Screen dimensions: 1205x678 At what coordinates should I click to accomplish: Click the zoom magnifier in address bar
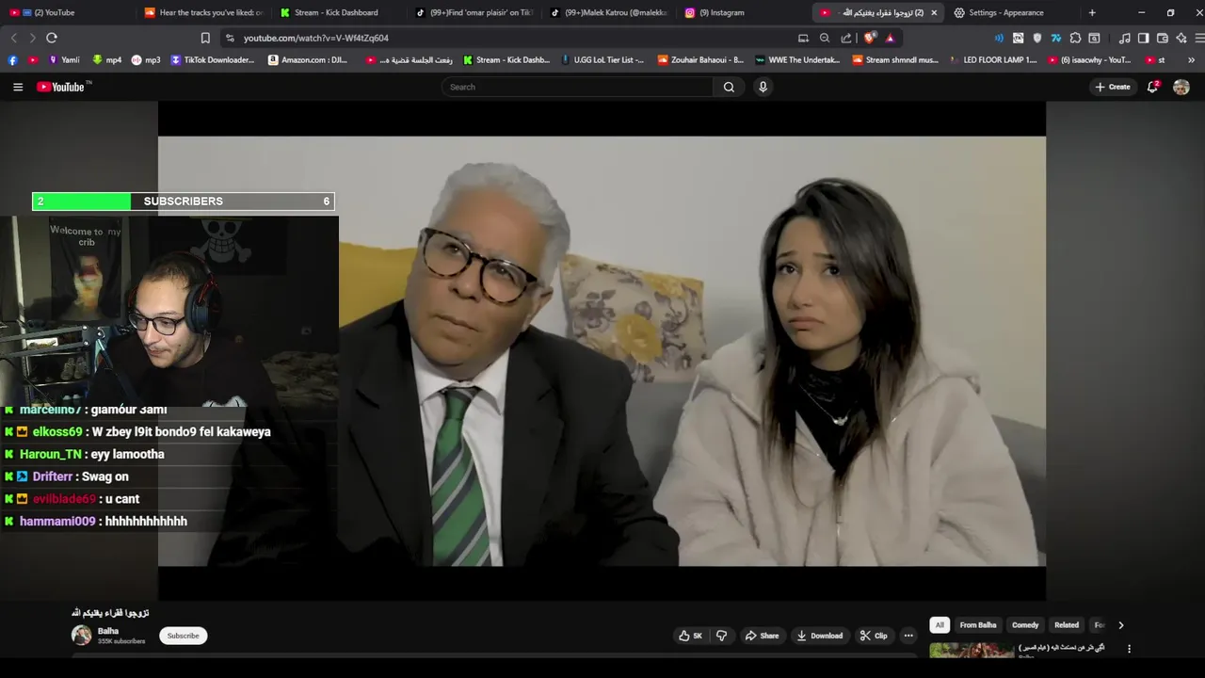pyautogui.click(x=825, y=38)
